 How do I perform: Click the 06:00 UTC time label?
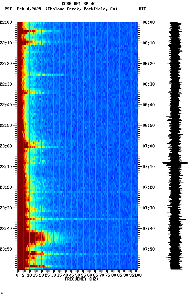pyautogui.click(x=149, y=22)
